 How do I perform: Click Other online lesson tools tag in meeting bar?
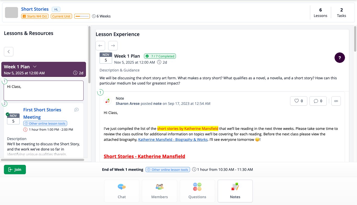(168, 170)
